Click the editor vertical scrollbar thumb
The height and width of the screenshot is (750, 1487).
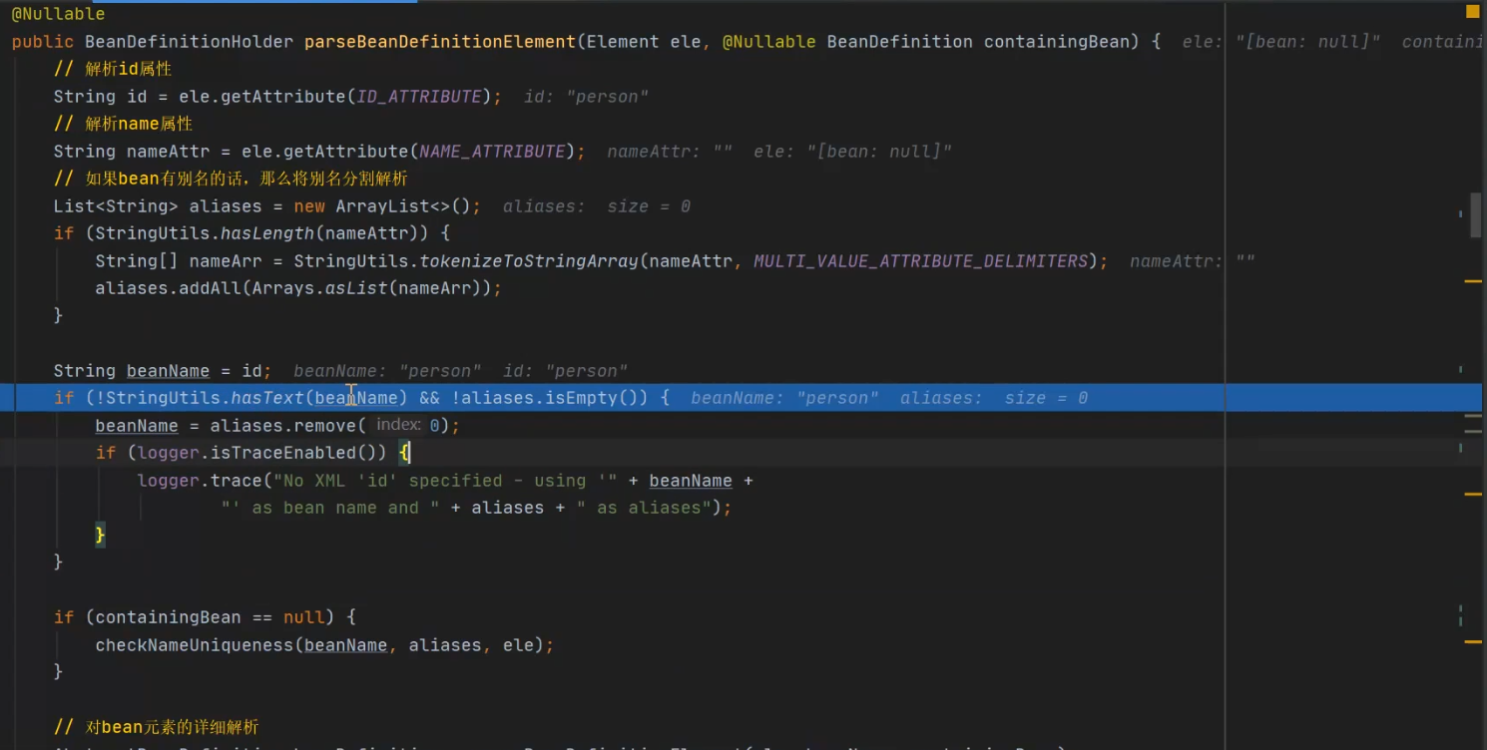[x=1476, y=216]
